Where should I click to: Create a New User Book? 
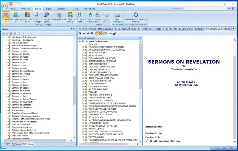click(27, 17)
